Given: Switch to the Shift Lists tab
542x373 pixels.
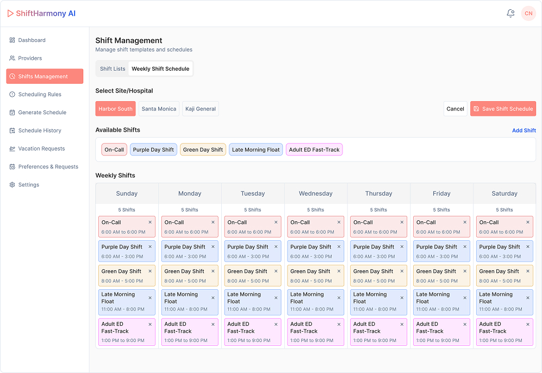Looking at the screenshot, I should tap(113, 69).
